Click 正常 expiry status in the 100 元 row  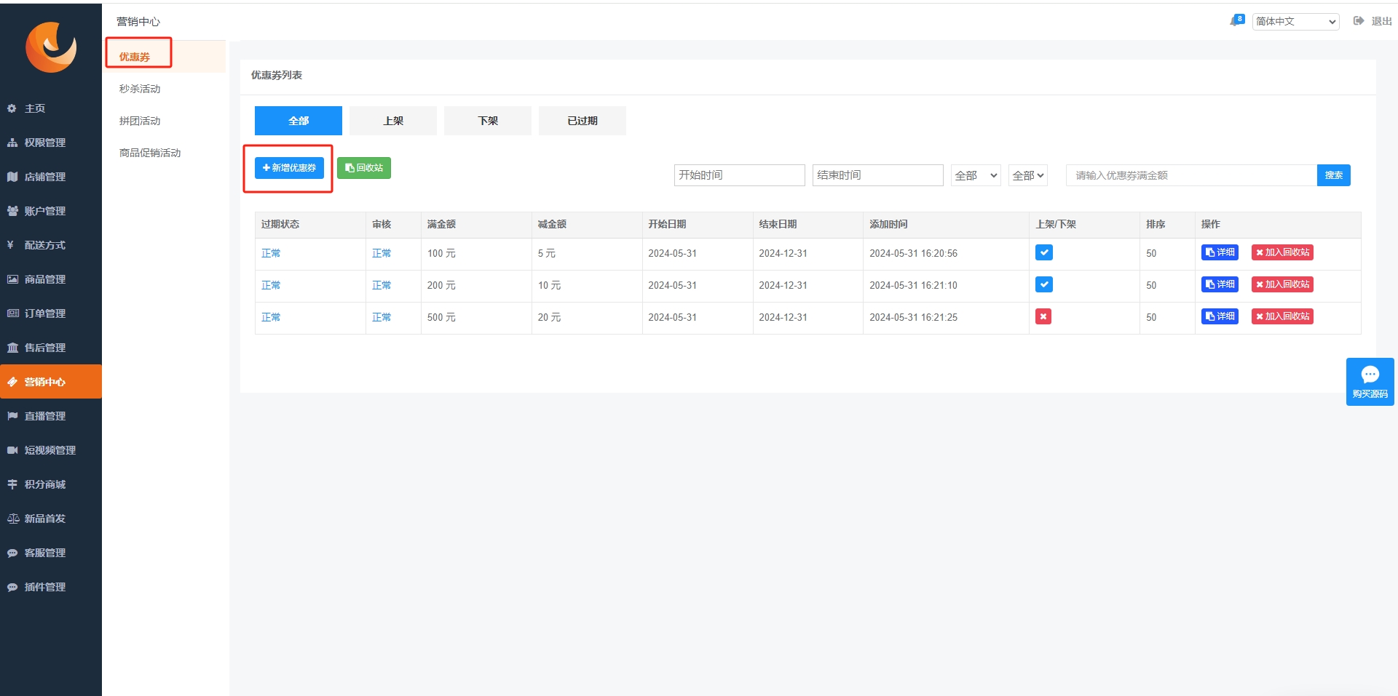pyautogui.click(x=271, y=253)
